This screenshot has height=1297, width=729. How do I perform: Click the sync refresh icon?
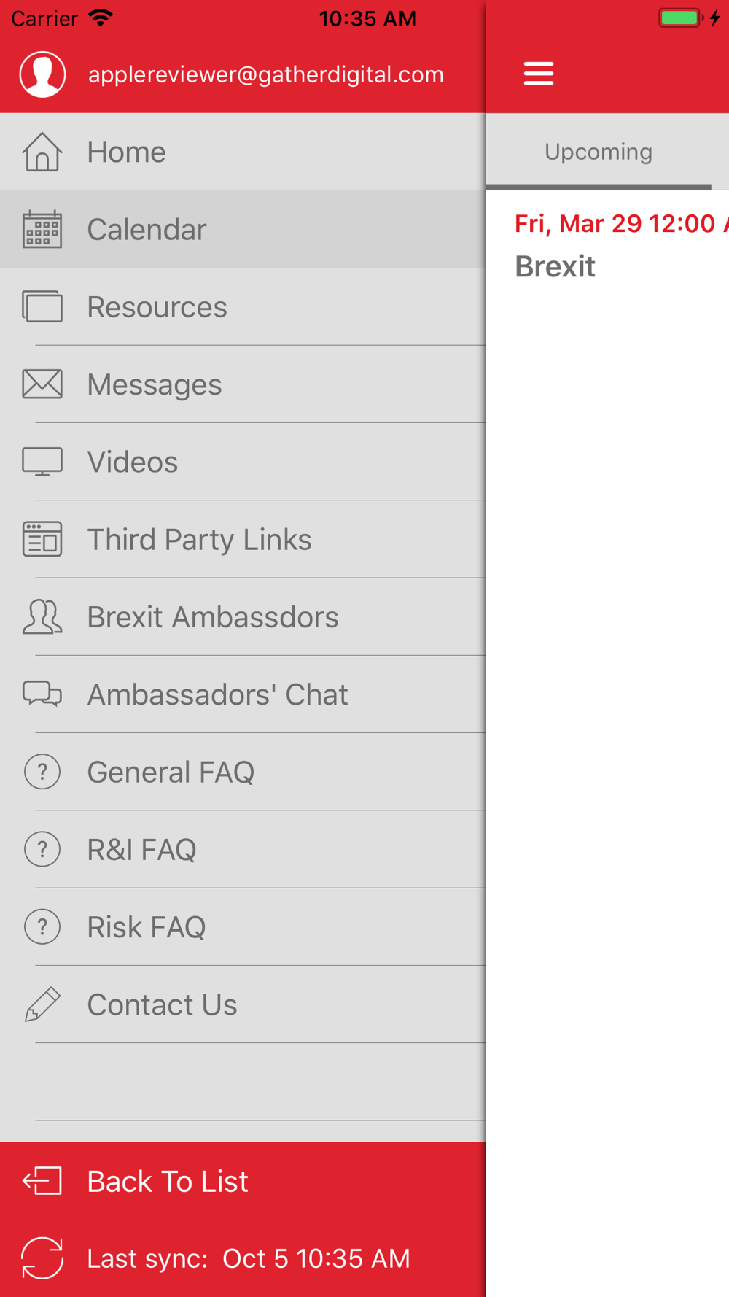pos(42,1258)
